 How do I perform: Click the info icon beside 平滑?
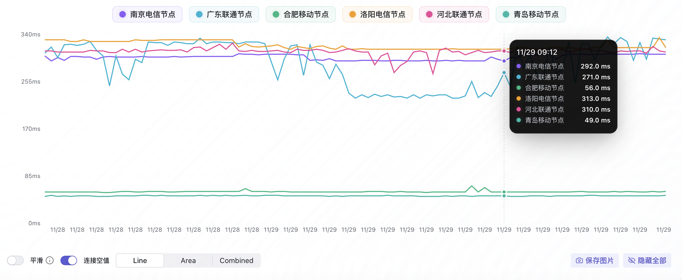[50, 260]
